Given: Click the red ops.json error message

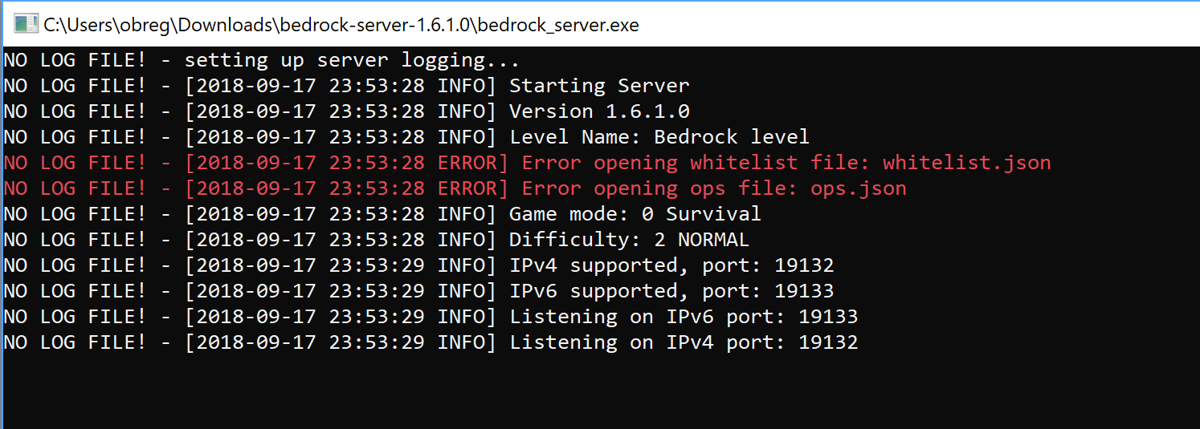Looking at the screenshot, I should click(713, 188).
